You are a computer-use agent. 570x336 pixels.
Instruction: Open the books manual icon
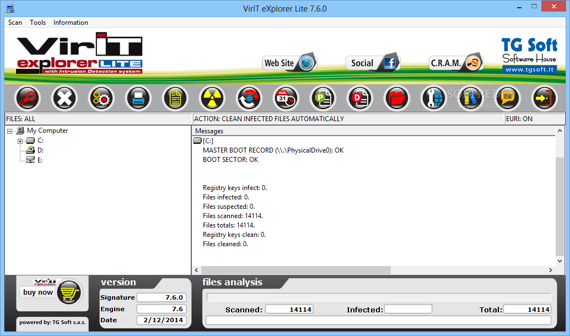click(x=470, y=98)
